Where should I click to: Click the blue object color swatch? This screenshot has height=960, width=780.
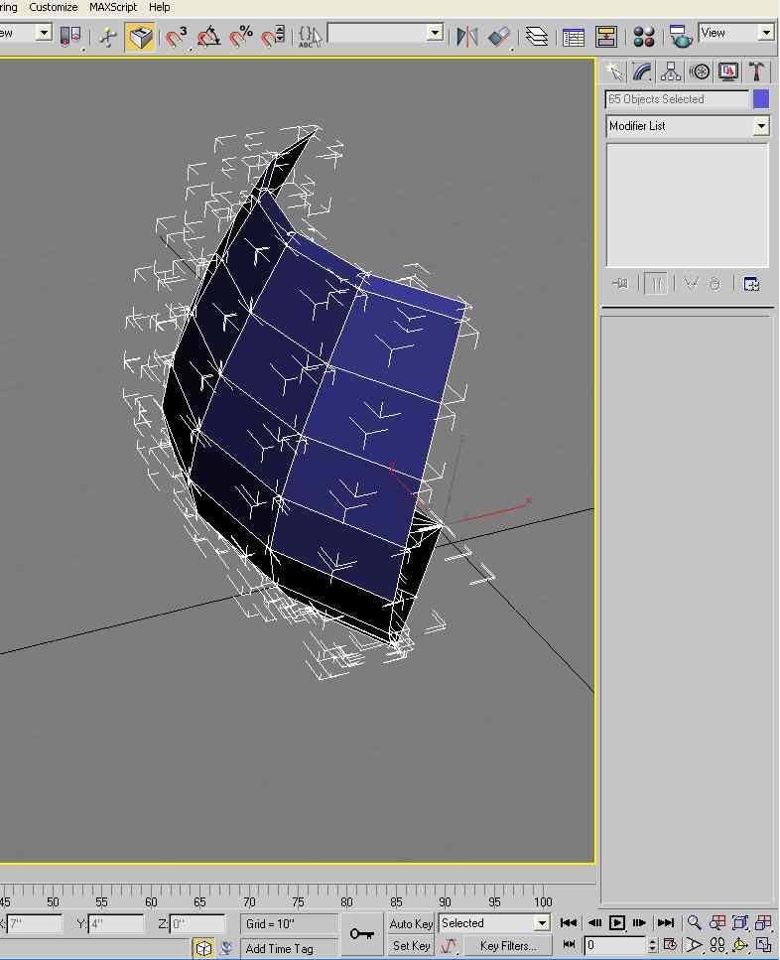(x=761, y=99)
